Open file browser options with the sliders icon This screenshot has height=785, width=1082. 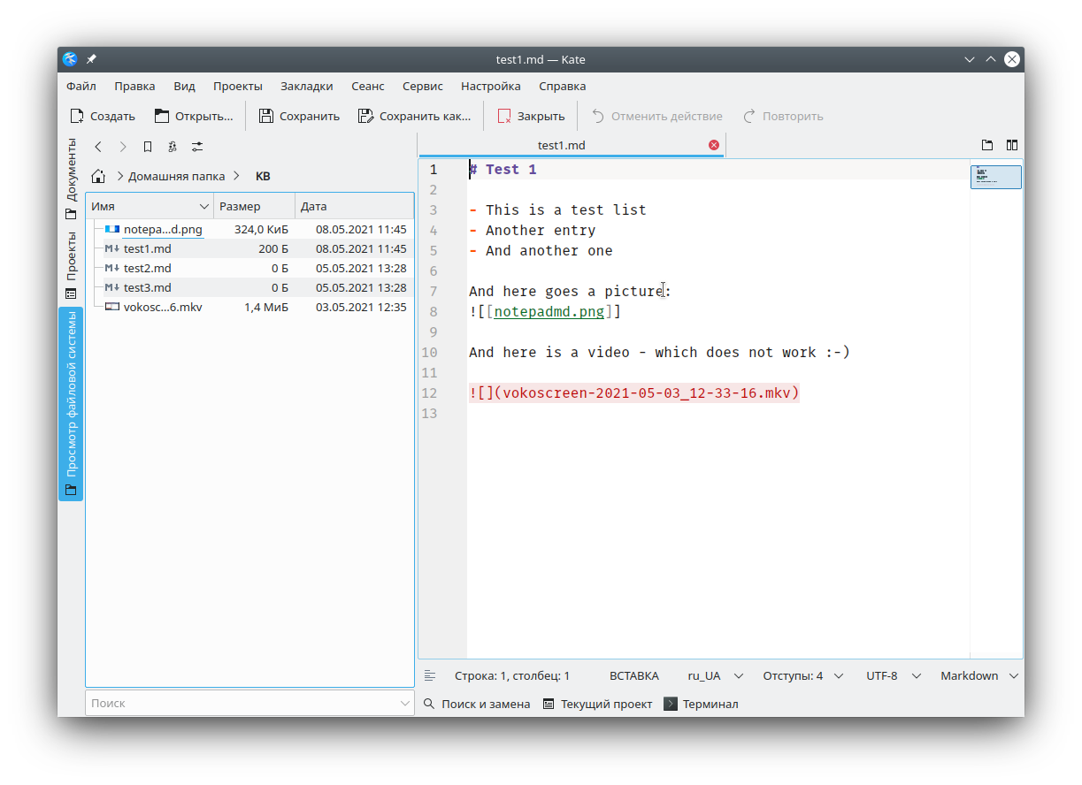(196, 147)
